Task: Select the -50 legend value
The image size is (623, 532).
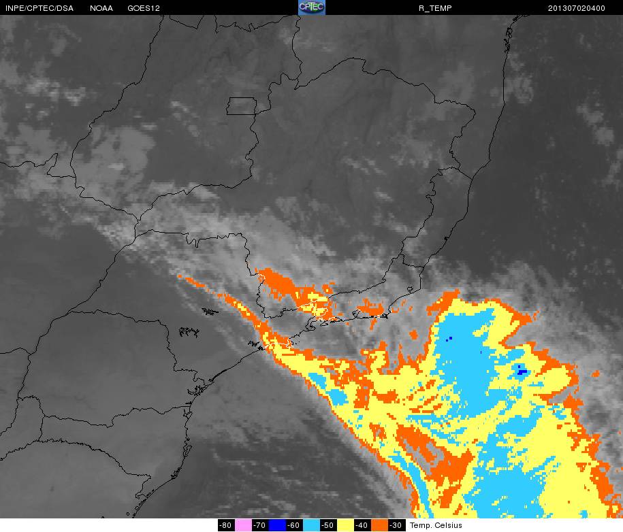Action: 328,525
